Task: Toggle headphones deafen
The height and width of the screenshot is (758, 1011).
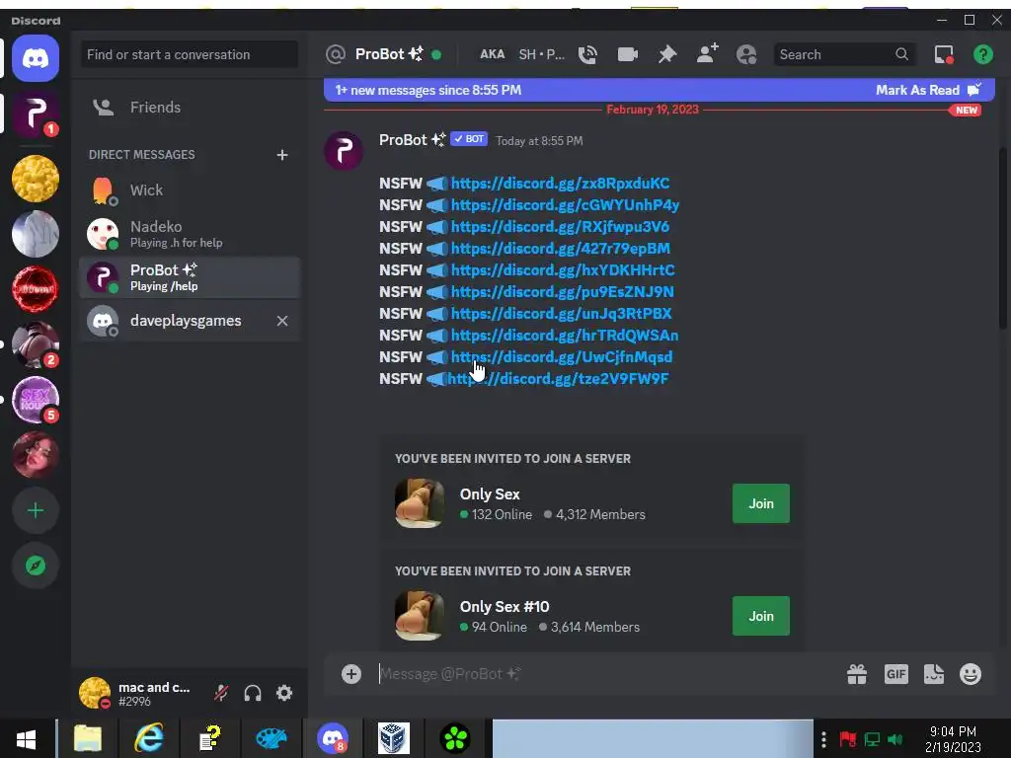Action: point(253,693)
